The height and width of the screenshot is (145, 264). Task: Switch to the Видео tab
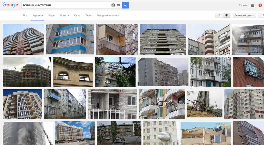coord(51,15)
